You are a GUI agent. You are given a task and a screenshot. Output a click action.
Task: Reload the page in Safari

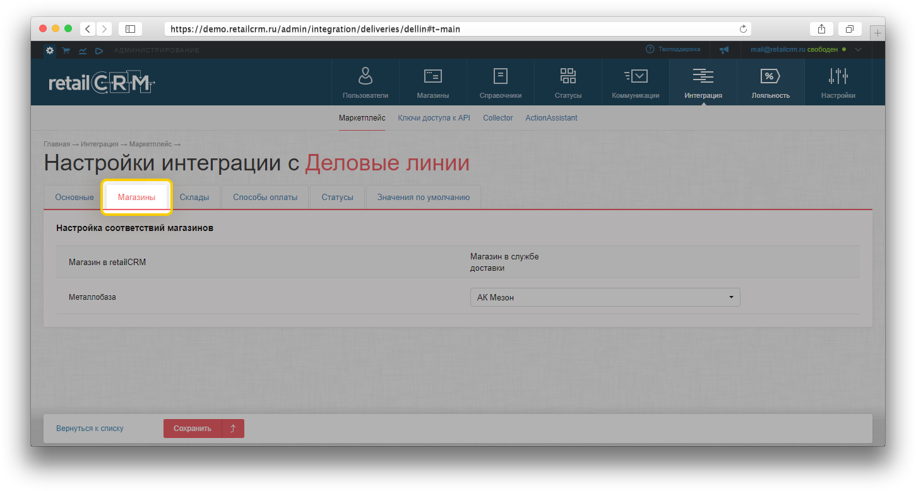(x=743, y=29)
